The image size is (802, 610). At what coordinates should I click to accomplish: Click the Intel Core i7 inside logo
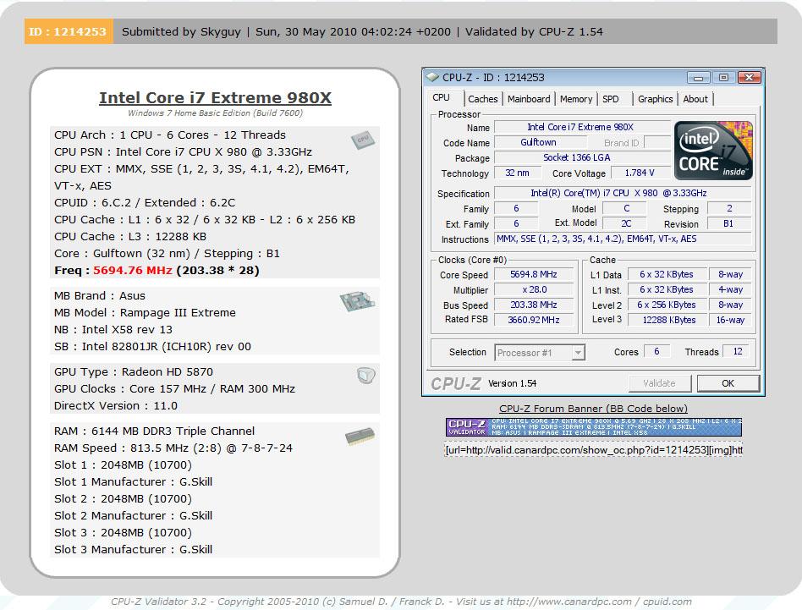click(x=713, y=151)
